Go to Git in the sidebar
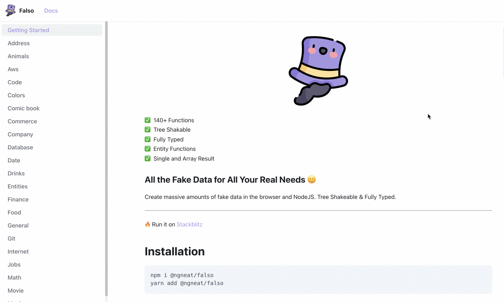Viewport: 504px width, 302px height. point(52,238)
